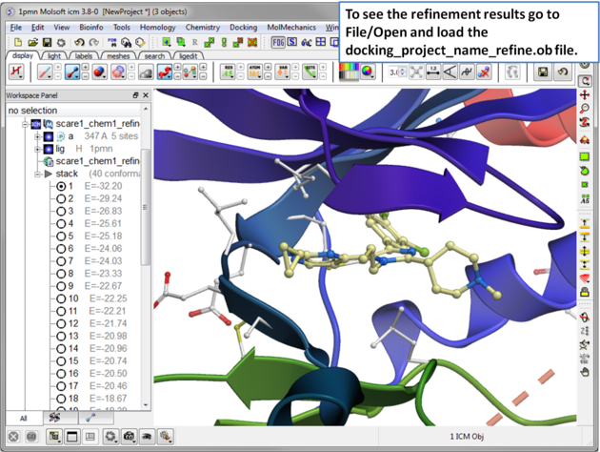Select the translate (move arrows) tool
The image size is (600, 452).
[x=587, y=96]
